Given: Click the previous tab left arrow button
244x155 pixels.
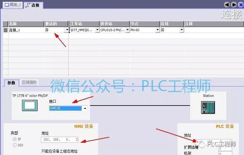Looking at the screenshot, I should [x=227, y=4].
